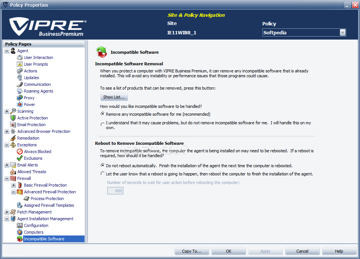Click the Agent Installation Management icon
Screen dimensions: 360x259
point(13,219)
